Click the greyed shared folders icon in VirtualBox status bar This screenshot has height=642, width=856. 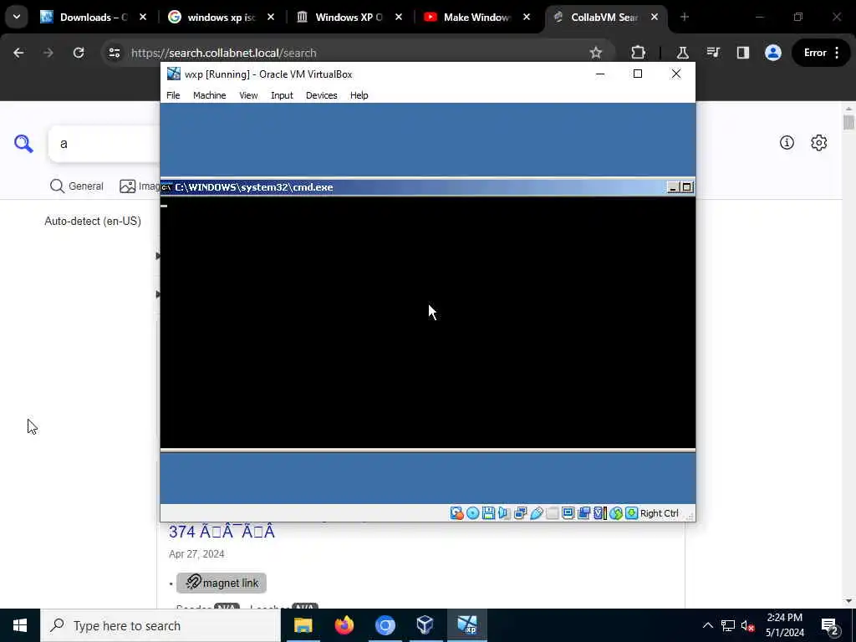coord(552,513)
